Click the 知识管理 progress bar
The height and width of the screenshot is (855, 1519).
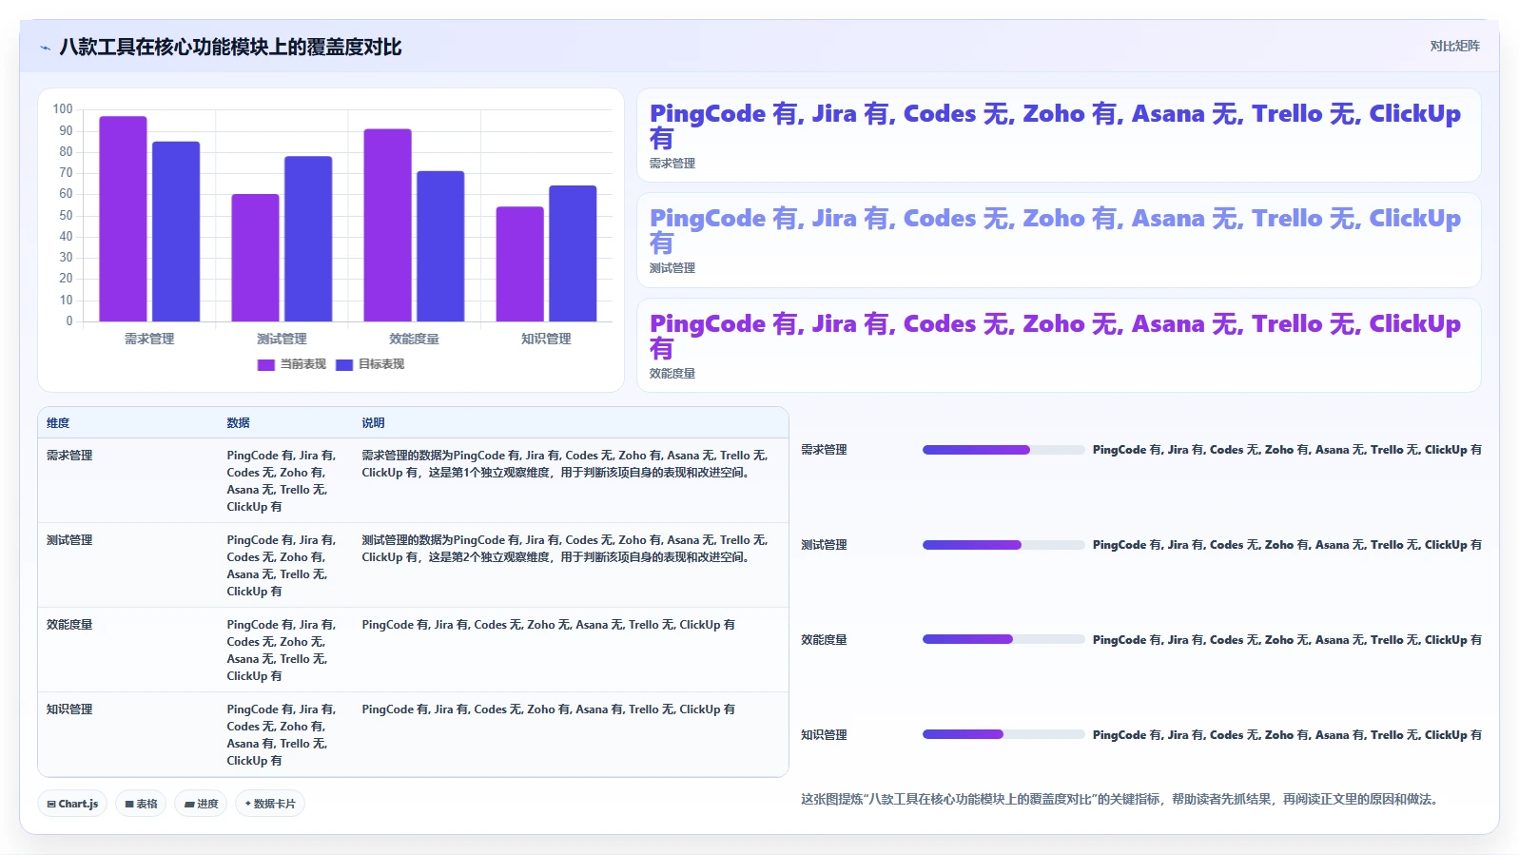point(1003,735)
